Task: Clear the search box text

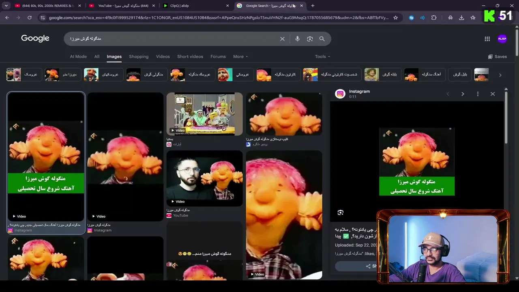Action: pyautogui.click(x=282, y=39)
